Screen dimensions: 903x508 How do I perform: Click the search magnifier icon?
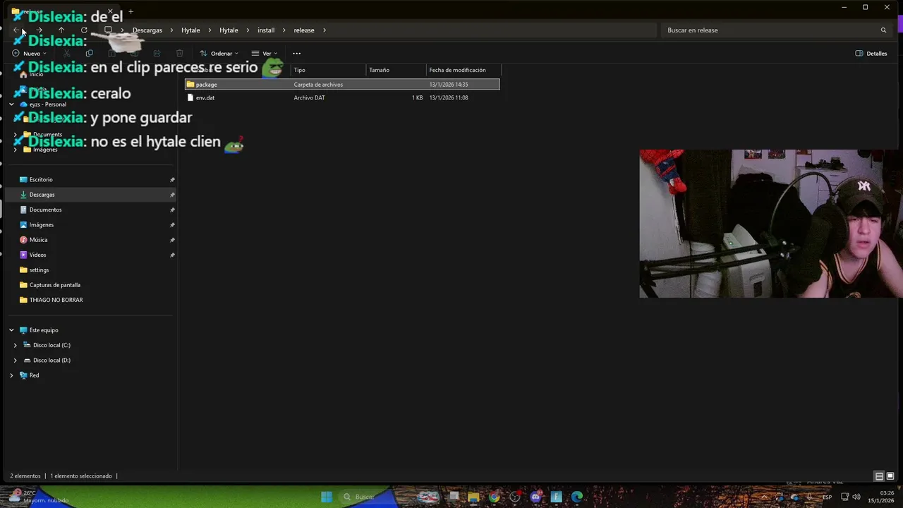(x=883, y=30)
